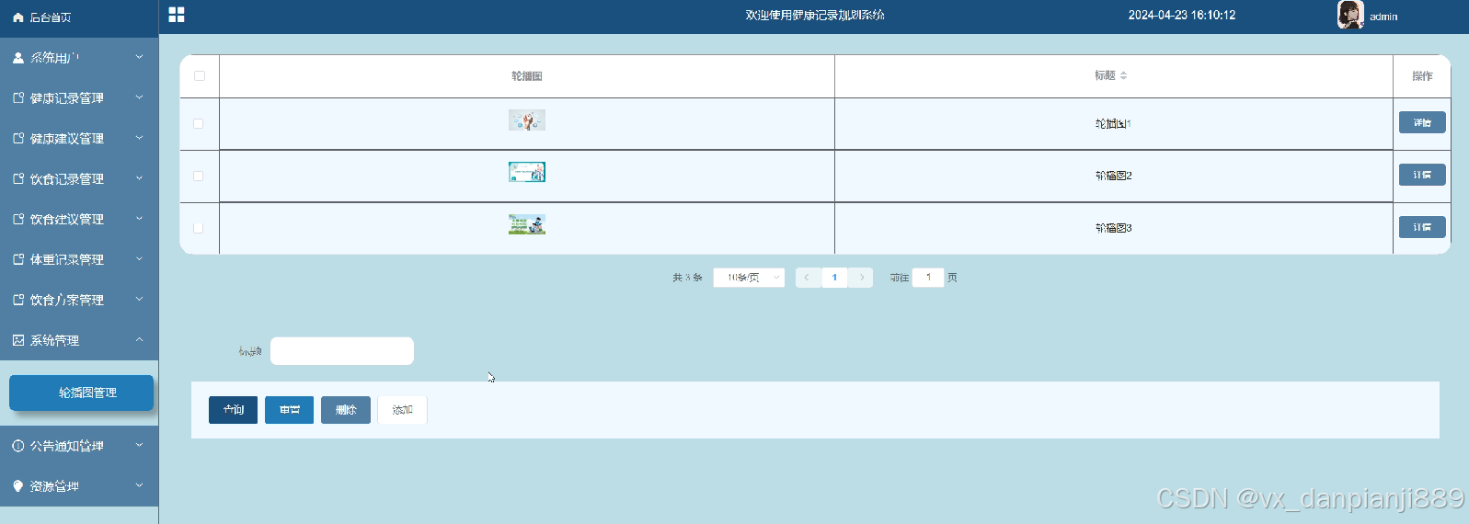Click the 查询 button

pos(233,410)
